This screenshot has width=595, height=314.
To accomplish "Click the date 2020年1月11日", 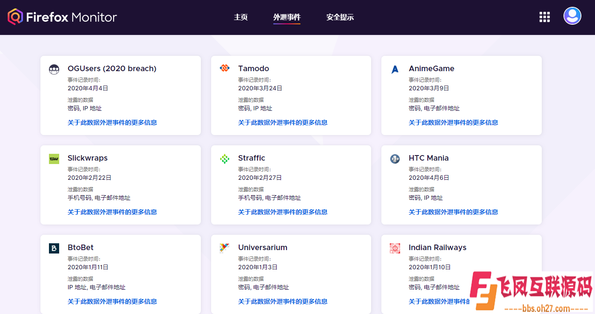I will click(88, 267).
